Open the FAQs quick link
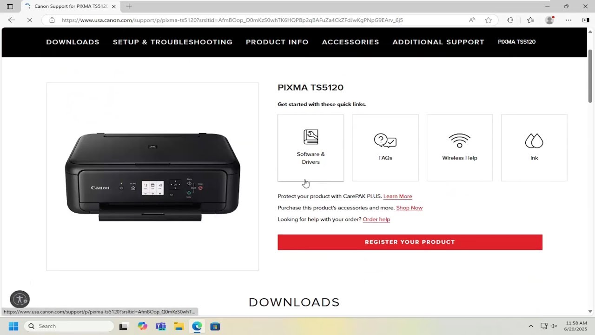Viewport: 595px width, 335px height. pyautogui.click(x=385, y=147)
